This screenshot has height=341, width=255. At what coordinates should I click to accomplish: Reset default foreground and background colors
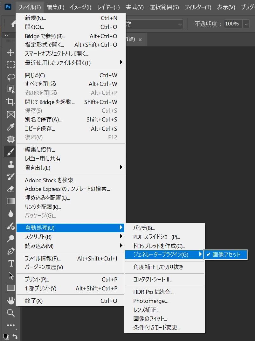(x=6, y=337)
